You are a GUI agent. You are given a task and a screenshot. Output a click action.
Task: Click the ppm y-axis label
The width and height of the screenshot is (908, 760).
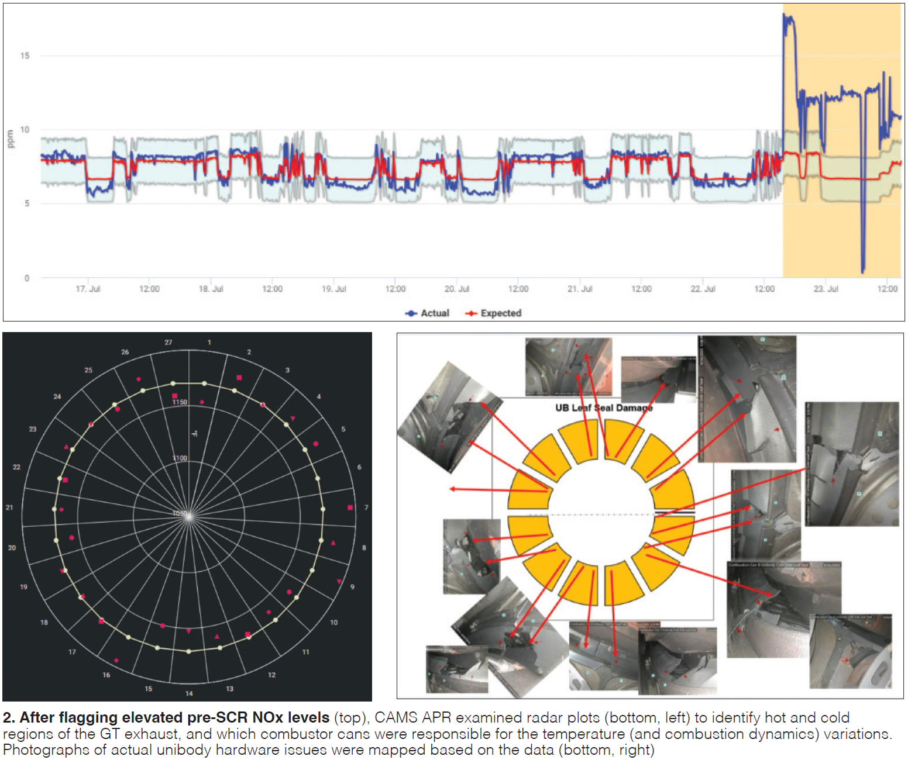[x=10, y=139]
